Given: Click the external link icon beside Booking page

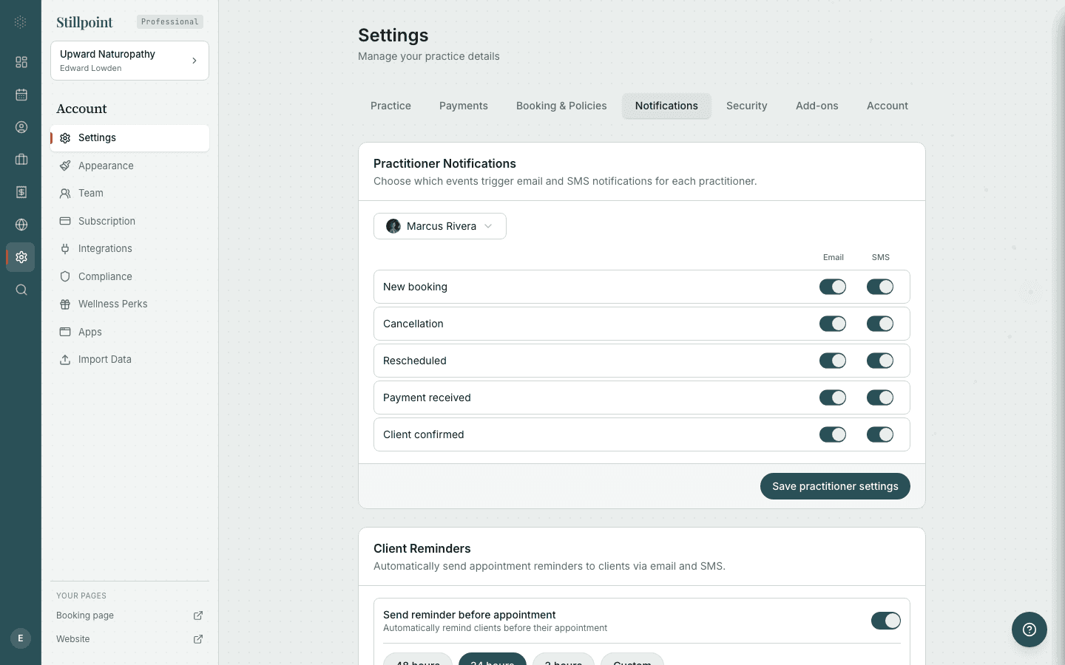Looking at the screenshot, I should 198,615.
